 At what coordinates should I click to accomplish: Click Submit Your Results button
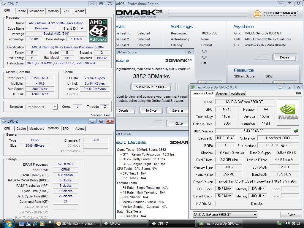[151, 87]
